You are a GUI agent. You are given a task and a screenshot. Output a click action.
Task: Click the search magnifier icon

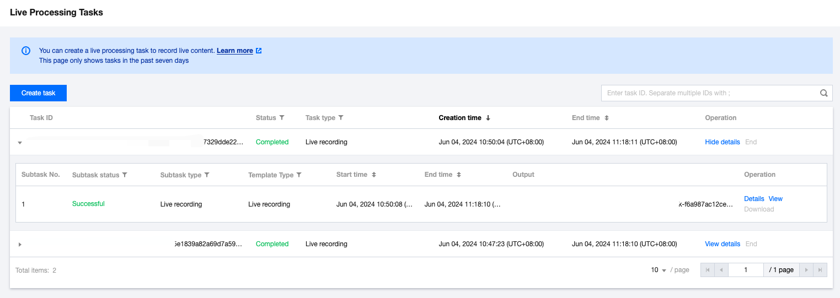click(x=823, y=93)
